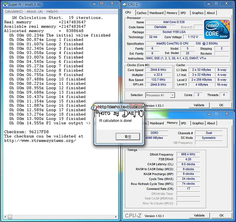The height and width of the screenshot is (222, 236).
Task: Click the Threads value '4'
Action: click(224, 95)
